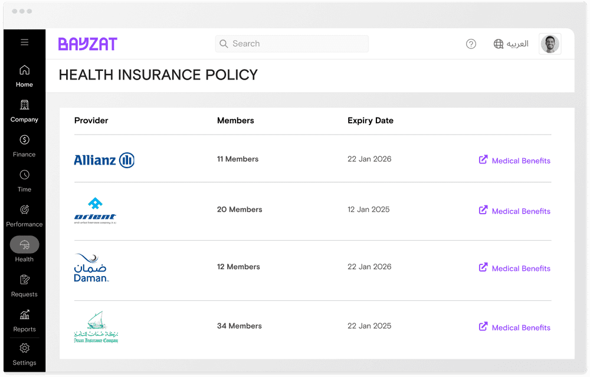The image size is (590, 377).
Task: Click Daman's "22 Jan 2026" expiry date
Action: pyautogui.click(x=369, y=267)
